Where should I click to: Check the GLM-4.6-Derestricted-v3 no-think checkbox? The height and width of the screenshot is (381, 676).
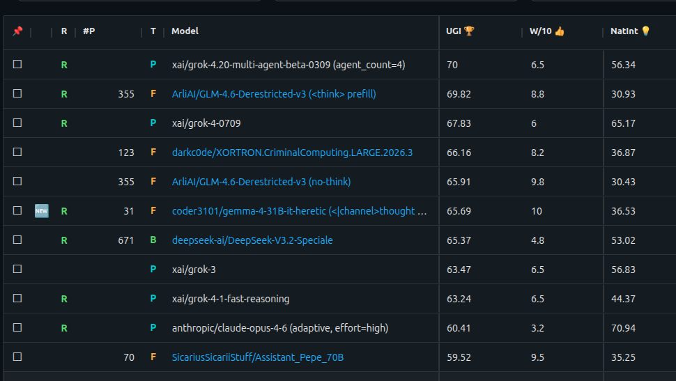pyautogui.click(x=17, y=182)
